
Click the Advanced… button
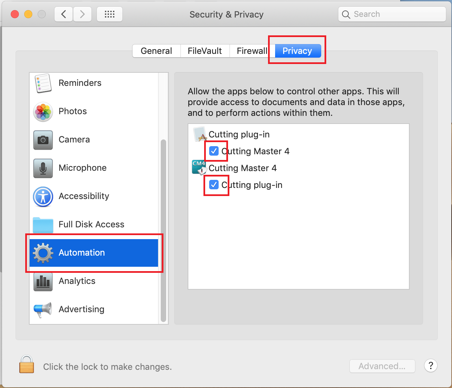[382, 366]
